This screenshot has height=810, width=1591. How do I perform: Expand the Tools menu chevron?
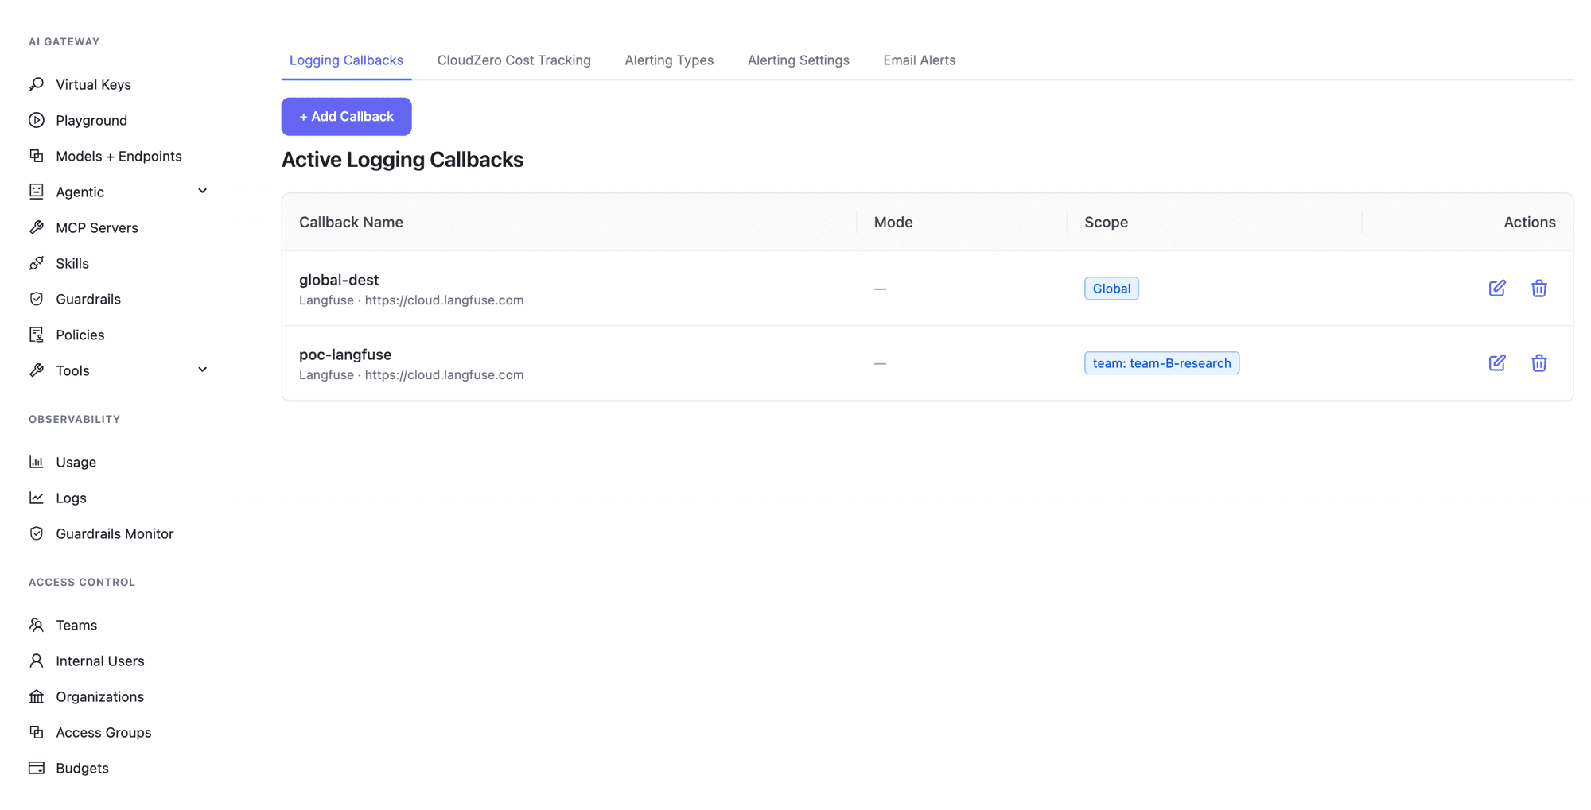pos(203,370)
